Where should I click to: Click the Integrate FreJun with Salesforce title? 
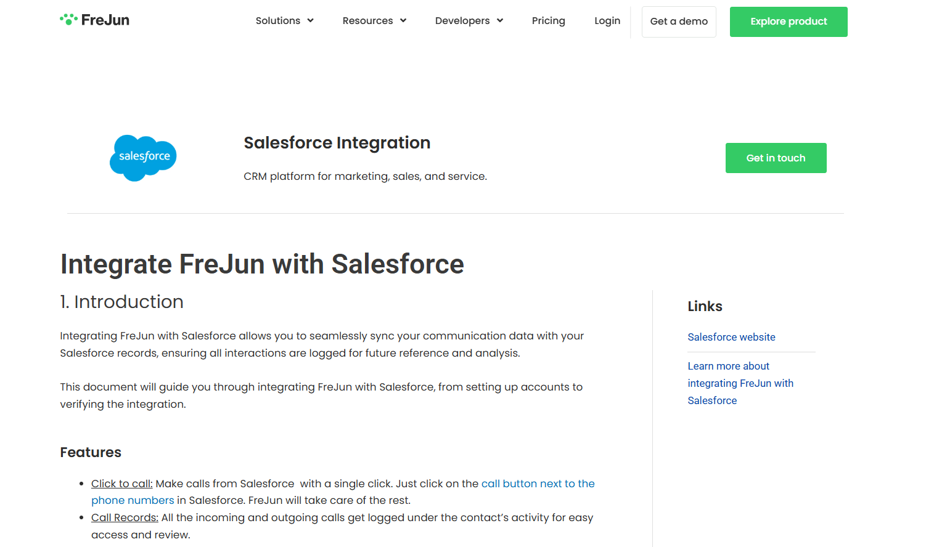click(x=262, y=264)
